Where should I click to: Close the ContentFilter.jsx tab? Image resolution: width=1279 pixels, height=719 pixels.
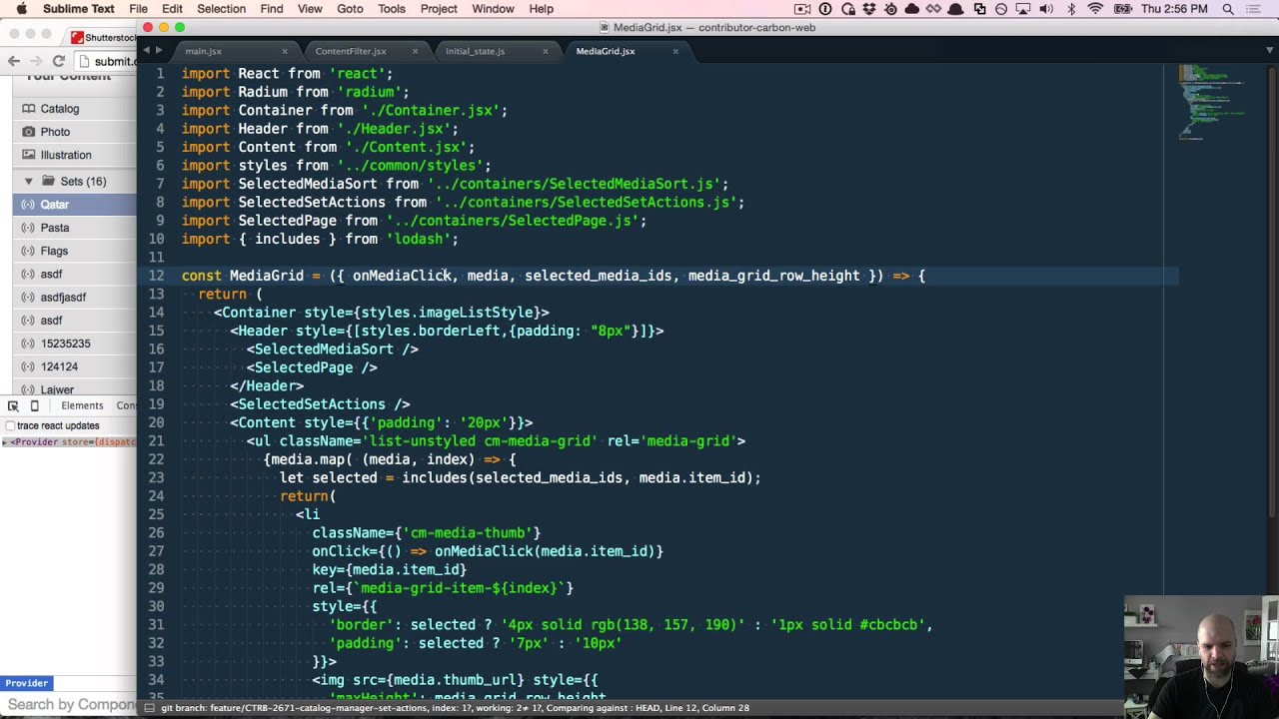point(415,51)
